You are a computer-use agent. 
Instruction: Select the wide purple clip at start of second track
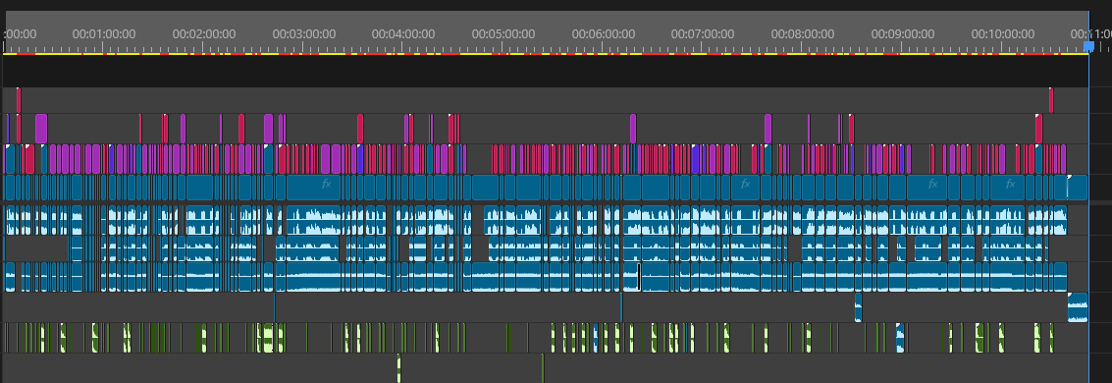[41, 129]
